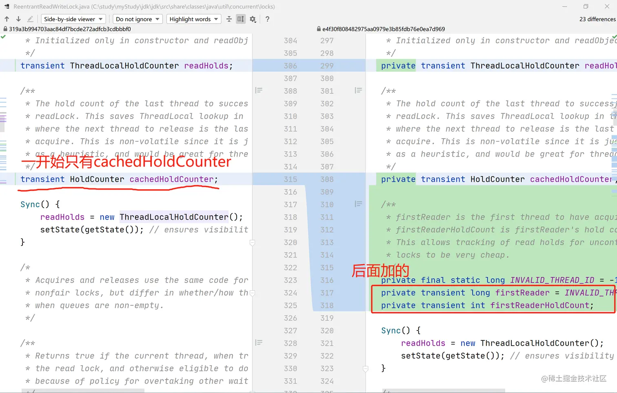
Task: Click line number 299 in gutter
Action: 327,66
